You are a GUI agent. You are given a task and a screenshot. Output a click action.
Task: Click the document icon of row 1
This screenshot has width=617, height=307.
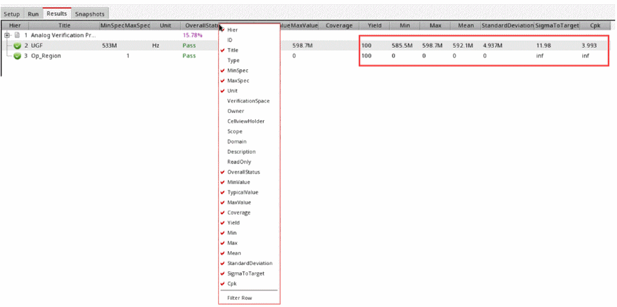point(16,35)
